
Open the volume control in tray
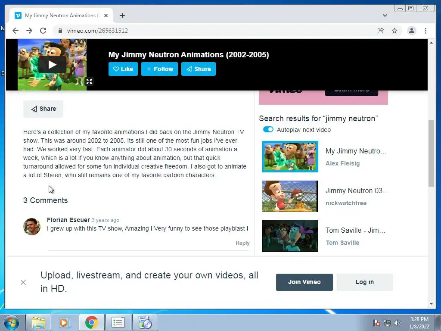pyautogui.click(x=397, y=322)
